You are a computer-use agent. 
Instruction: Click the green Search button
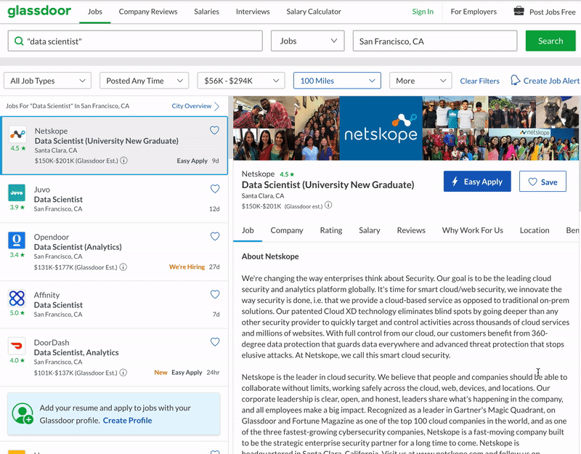(550, 41)
